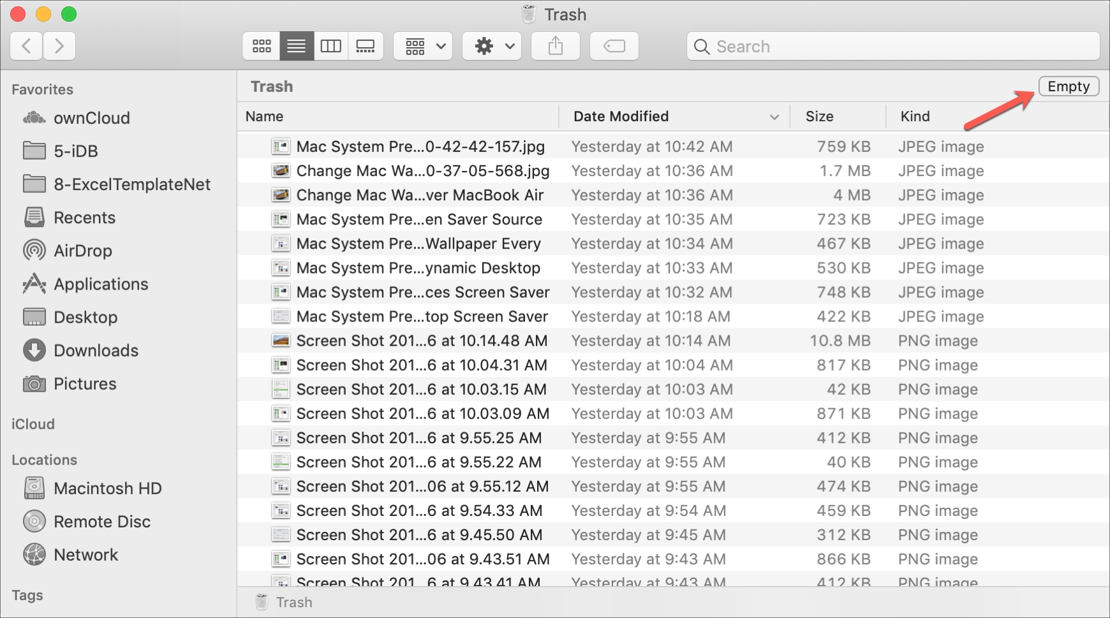Click the iCloud section header
1110x618 pixels.
point(33,424)
